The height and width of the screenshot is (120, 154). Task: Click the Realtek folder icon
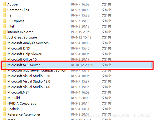(x=4, y=109)
